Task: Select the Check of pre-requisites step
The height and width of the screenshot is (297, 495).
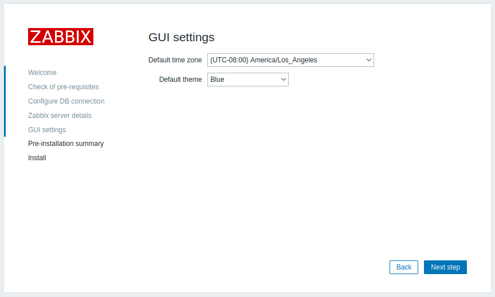Action: coord(64,87)
